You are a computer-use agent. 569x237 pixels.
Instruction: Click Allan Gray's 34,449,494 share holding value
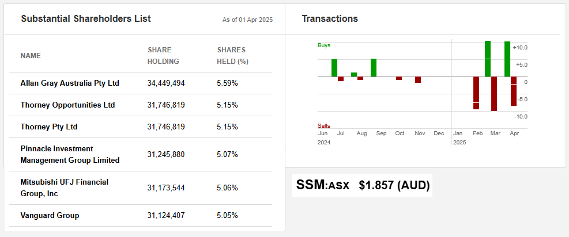click(166, 83)
